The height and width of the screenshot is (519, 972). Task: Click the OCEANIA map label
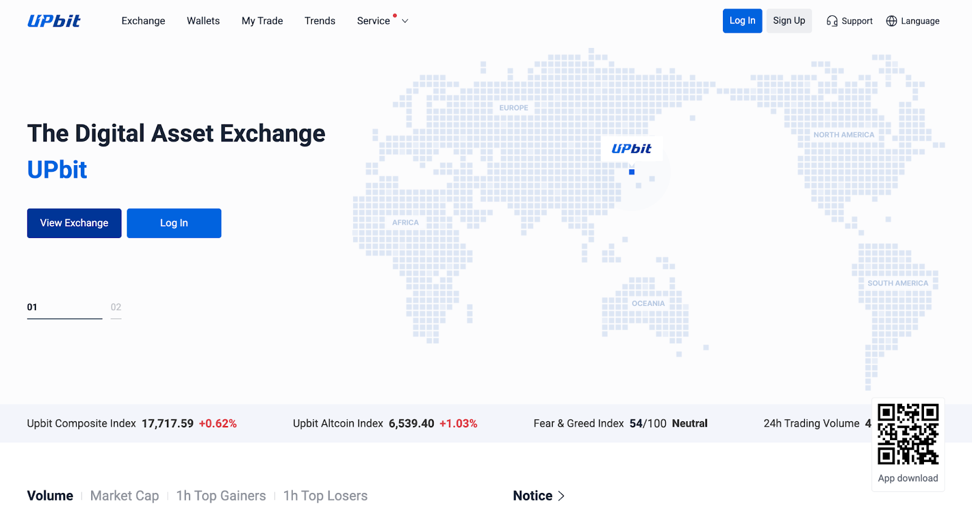click(648, 304)
